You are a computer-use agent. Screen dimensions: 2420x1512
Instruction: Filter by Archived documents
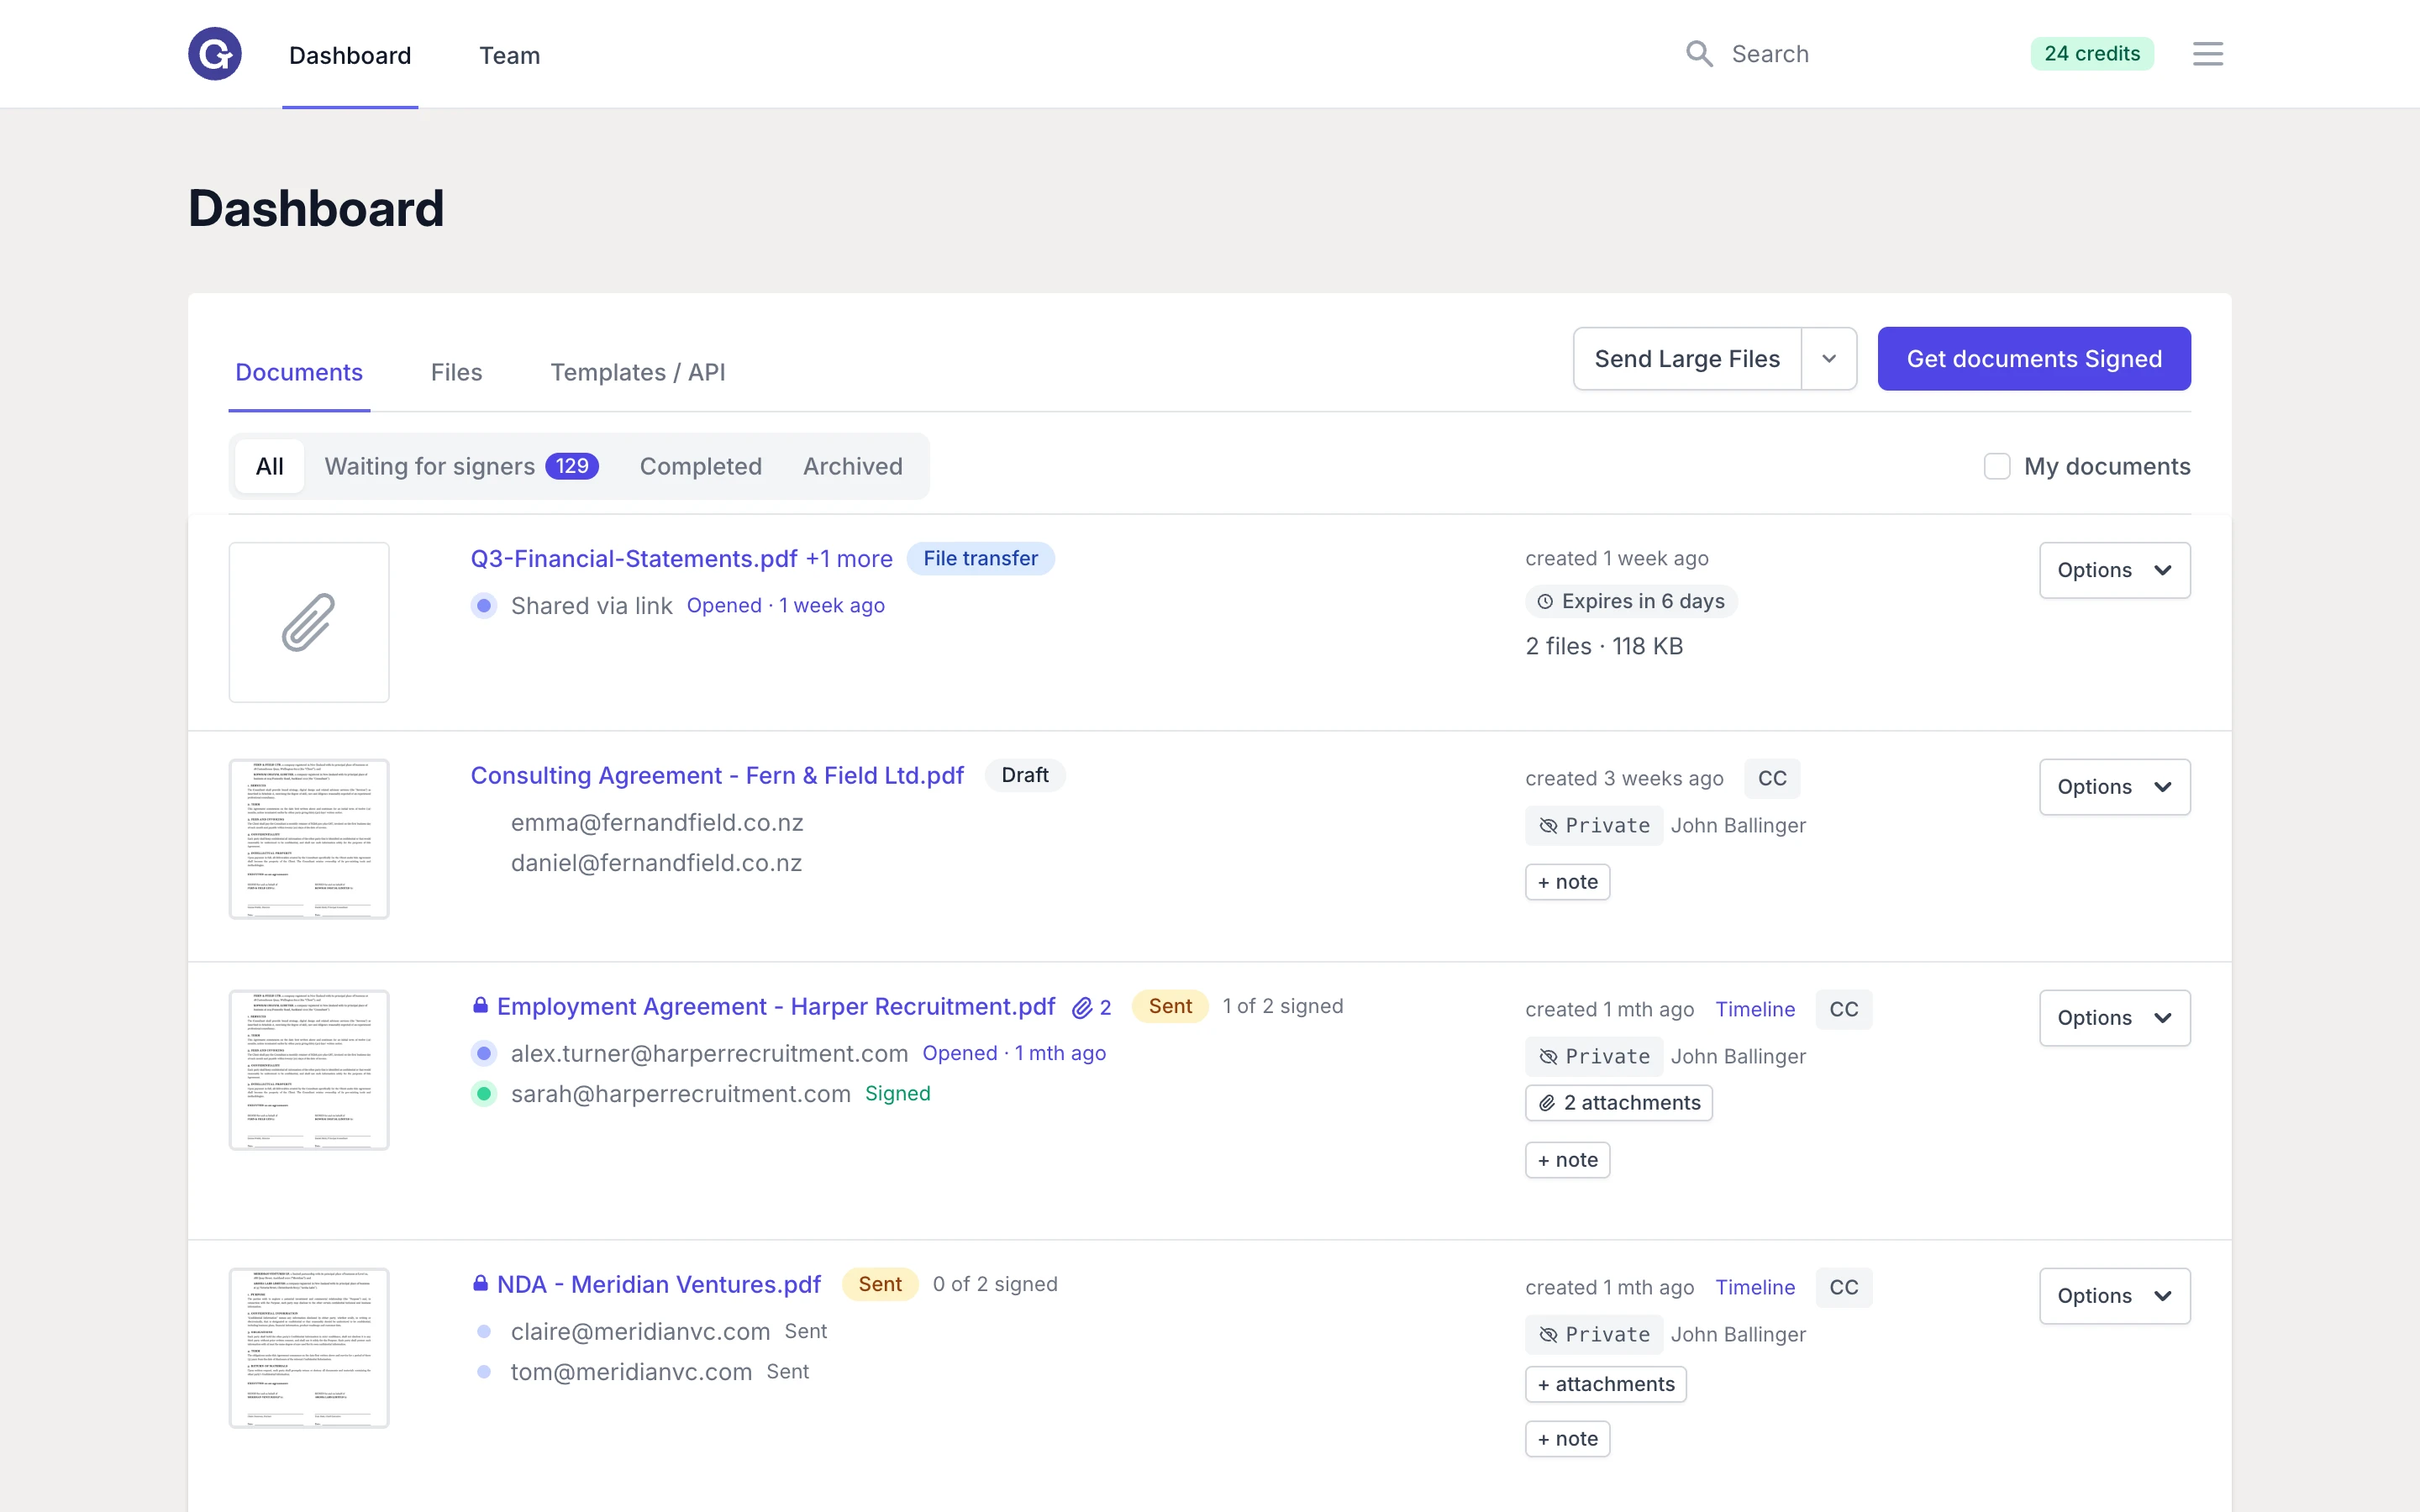853,466
